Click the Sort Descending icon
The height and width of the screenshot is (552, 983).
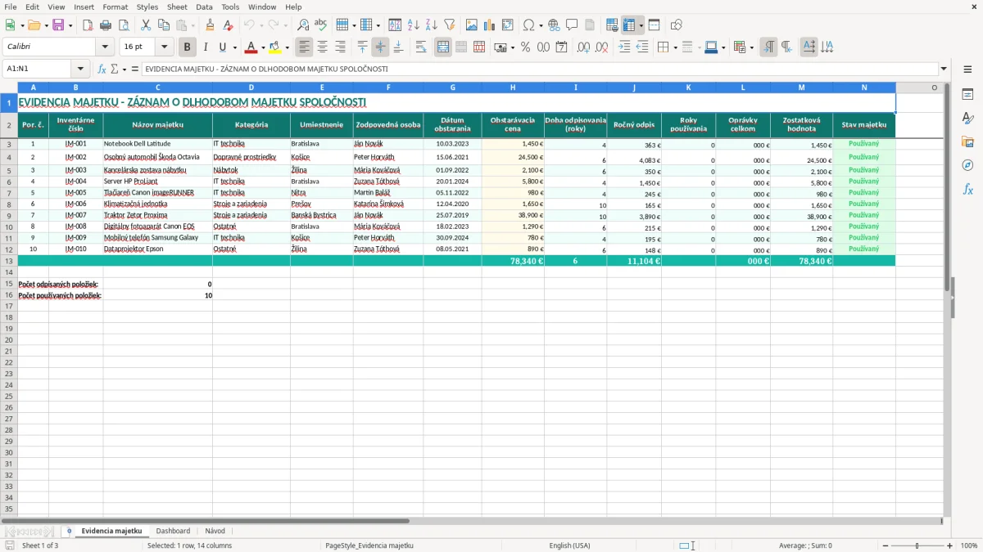(431, 25)
